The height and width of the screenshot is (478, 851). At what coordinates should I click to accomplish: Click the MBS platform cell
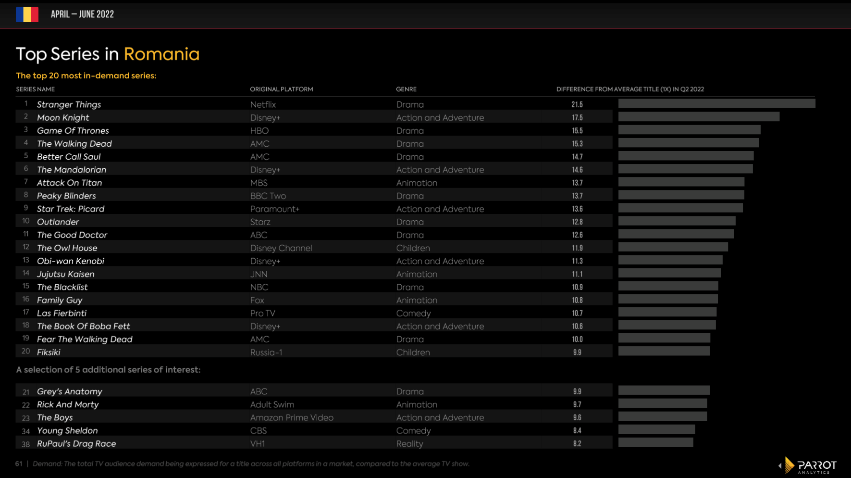pyautogui.click(x=259, y=183)
